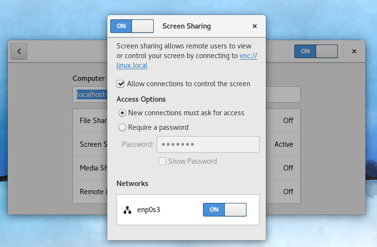The image size is (377, 247).
Task: Close the background Sharing settings window
Action: [x=354, y=51]
